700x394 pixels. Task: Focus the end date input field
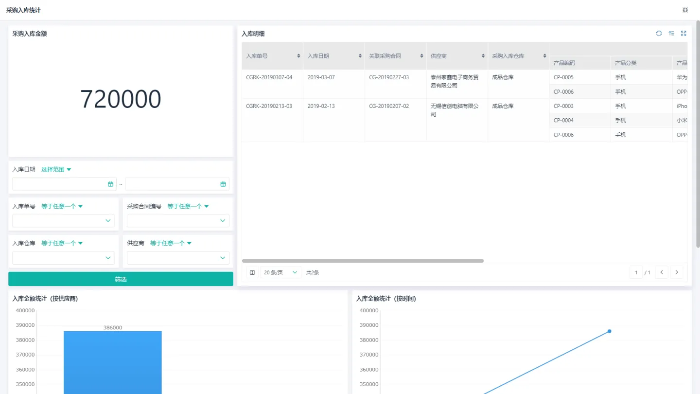[x=177, y=184]
